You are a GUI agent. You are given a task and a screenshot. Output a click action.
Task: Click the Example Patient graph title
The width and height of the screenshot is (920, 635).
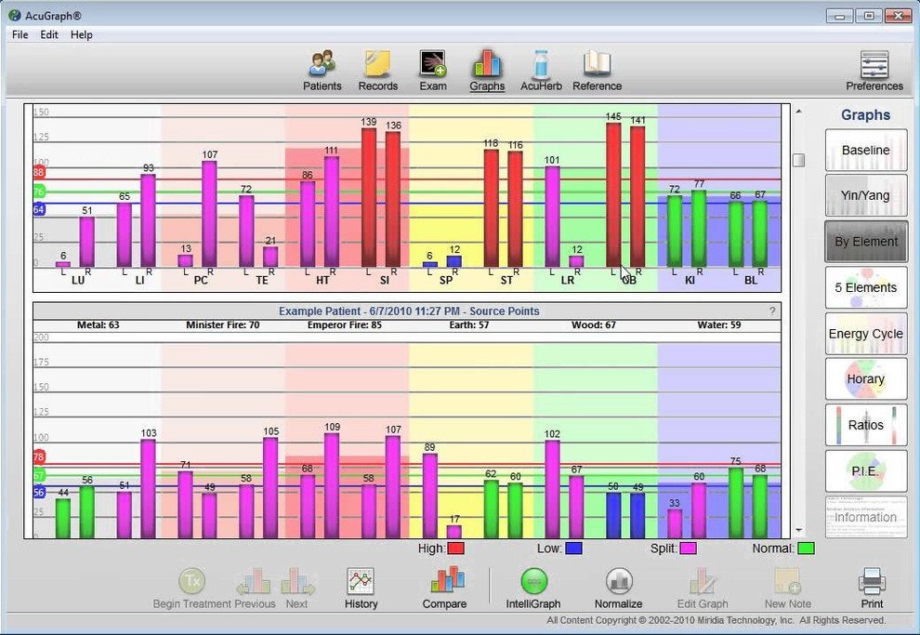(408, 311)
